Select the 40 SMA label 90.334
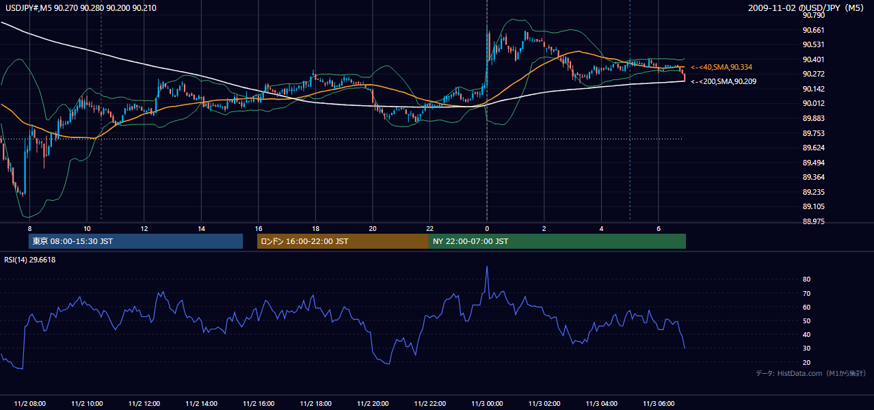Screen dimensions: 874x410 coord(721,67)
